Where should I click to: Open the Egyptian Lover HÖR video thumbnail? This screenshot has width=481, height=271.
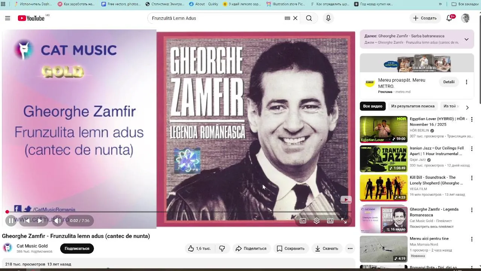(x=384, y=129)
